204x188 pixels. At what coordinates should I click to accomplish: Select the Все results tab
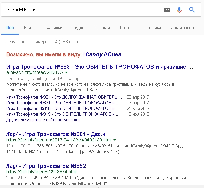(x=10, y=28)
